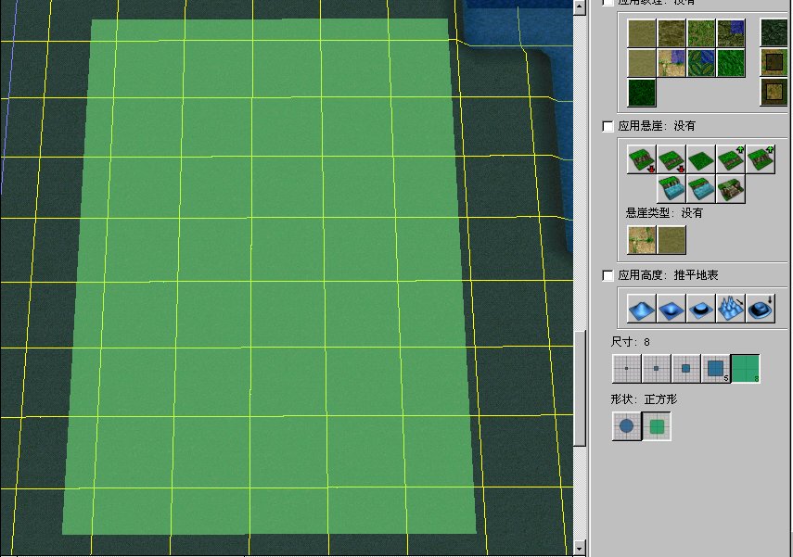Select the green square brush shape
This screenshot has height=557, width=793.
coord(657,426)
